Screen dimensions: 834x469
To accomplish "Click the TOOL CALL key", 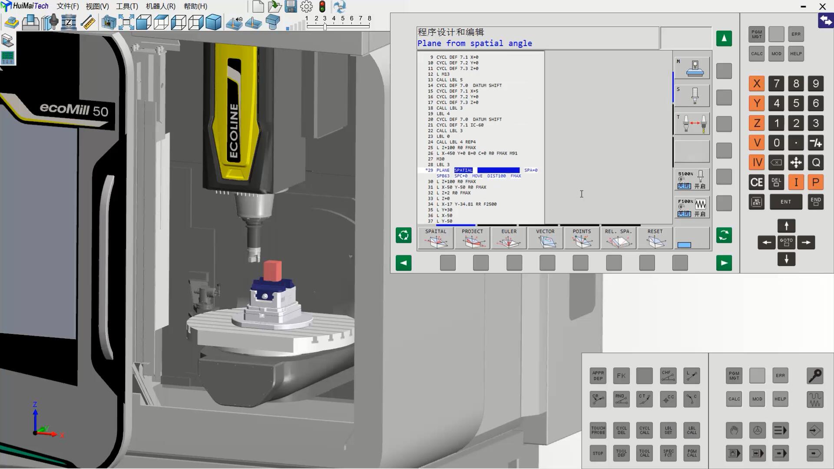I will [x=645, y=453].
